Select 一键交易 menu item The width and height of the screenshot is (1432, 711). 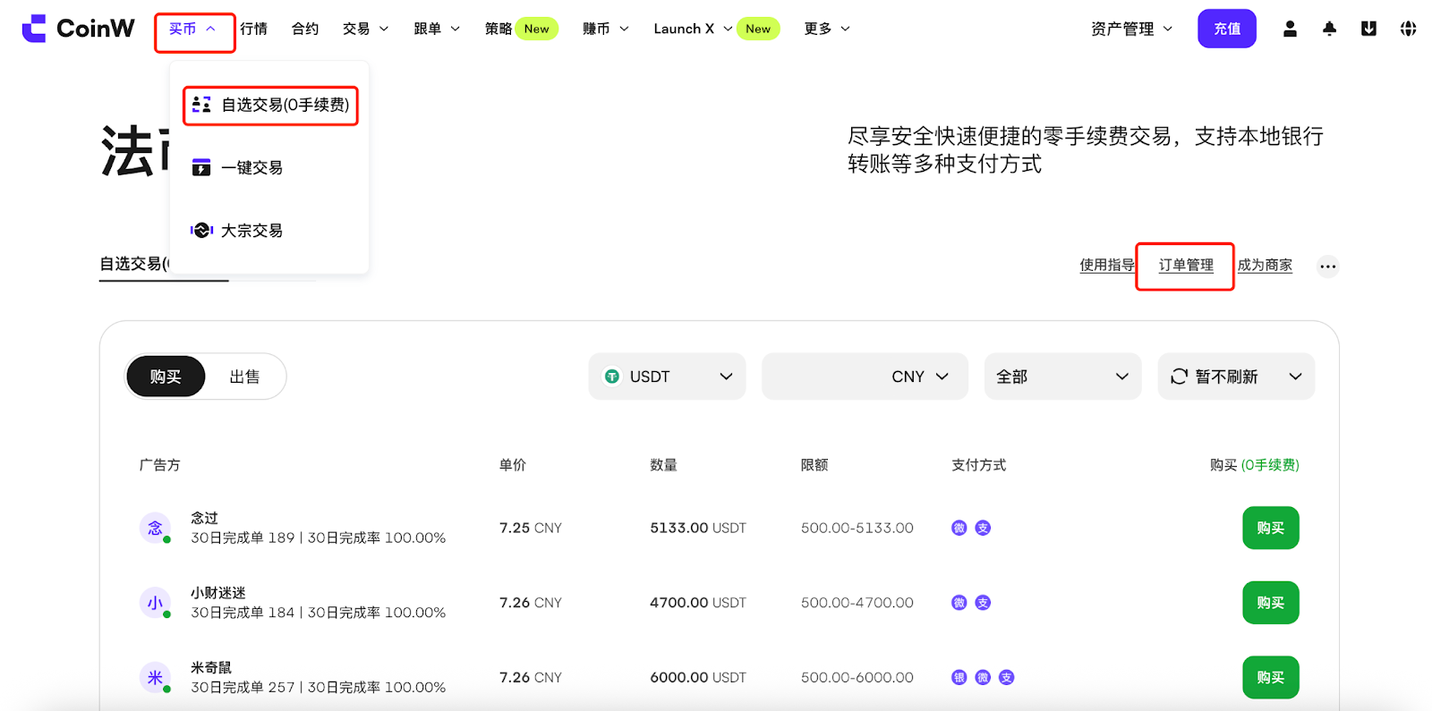click(x=268, y=167)
